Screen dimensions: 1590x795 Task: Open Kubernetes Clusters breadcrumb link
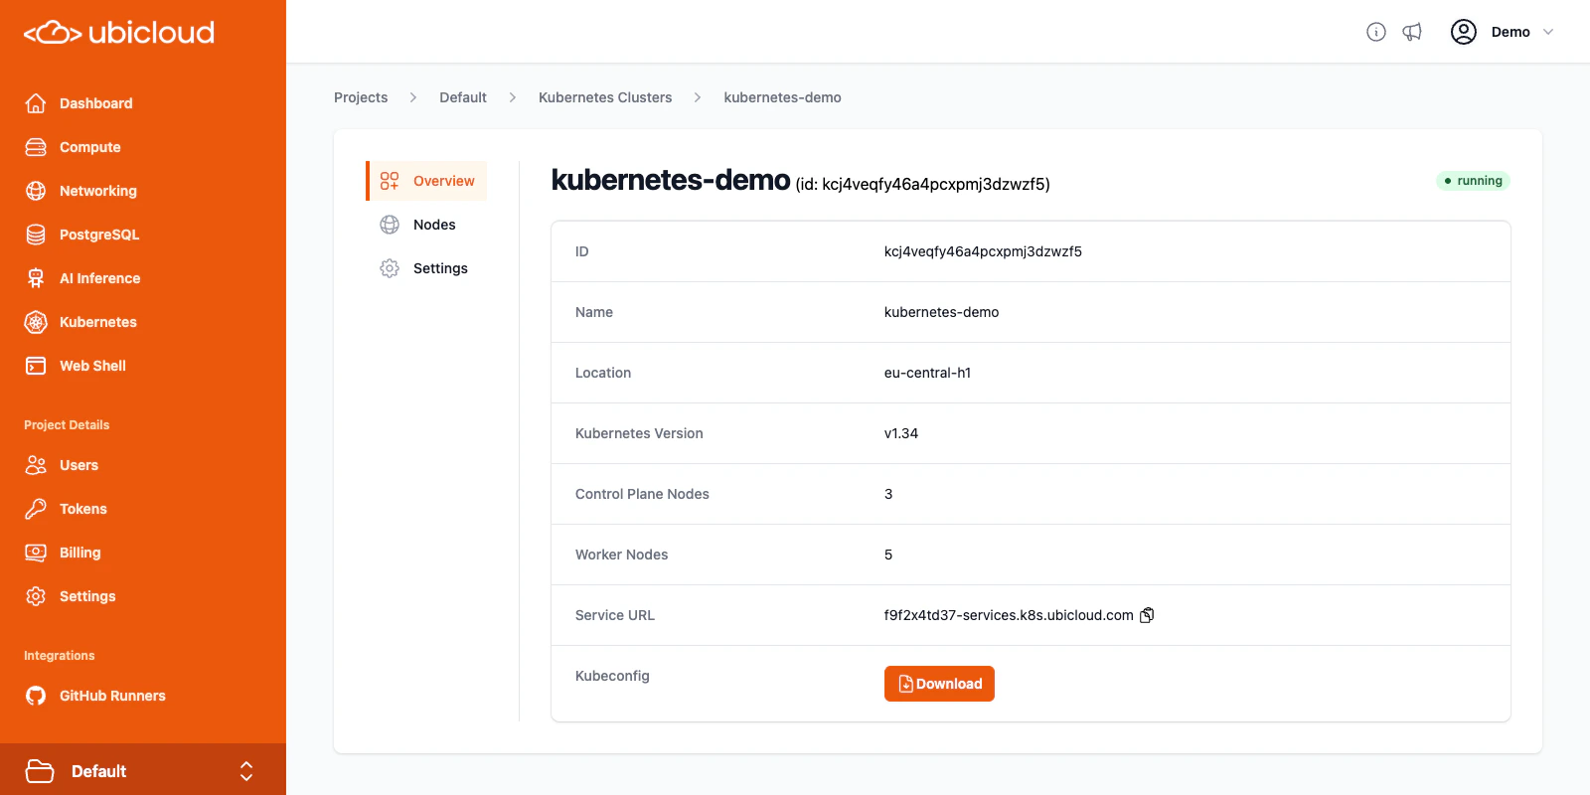point(605,97)
